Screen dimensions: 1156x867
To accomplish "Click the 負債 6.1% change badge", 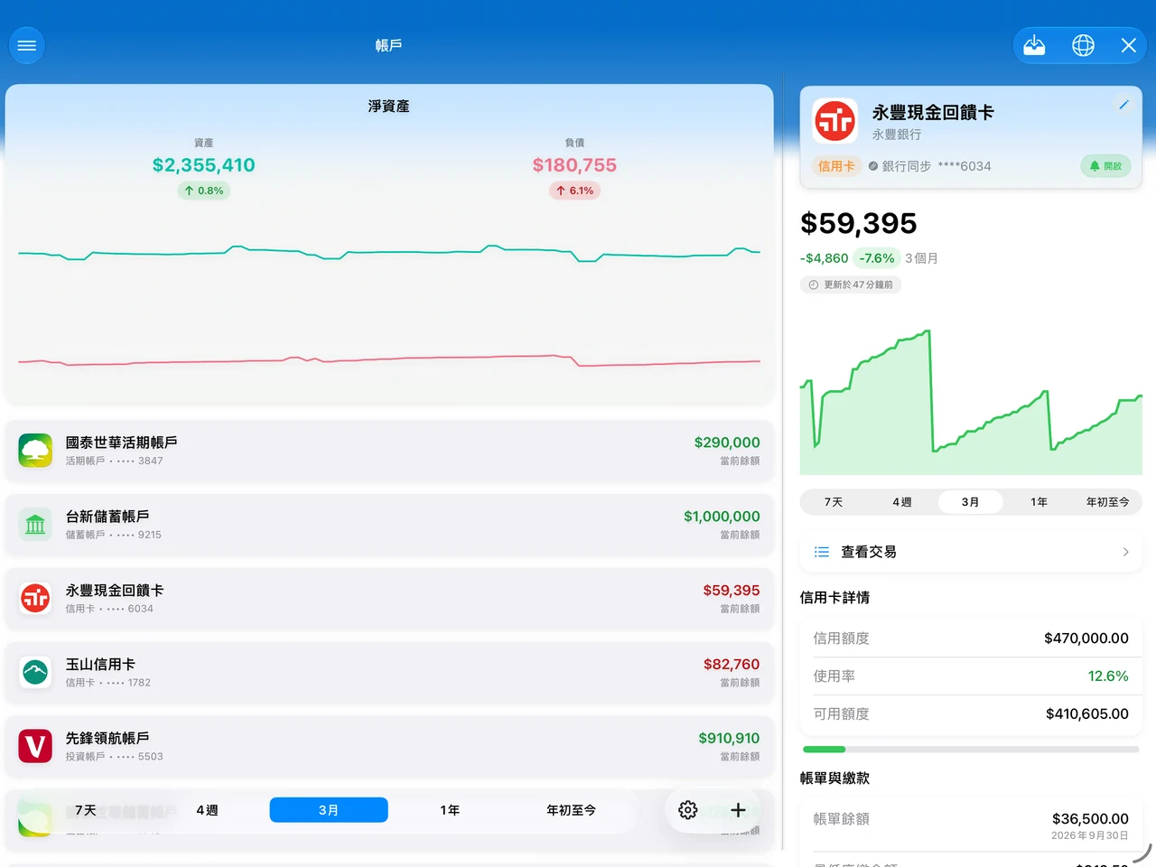I will (575, 191).
